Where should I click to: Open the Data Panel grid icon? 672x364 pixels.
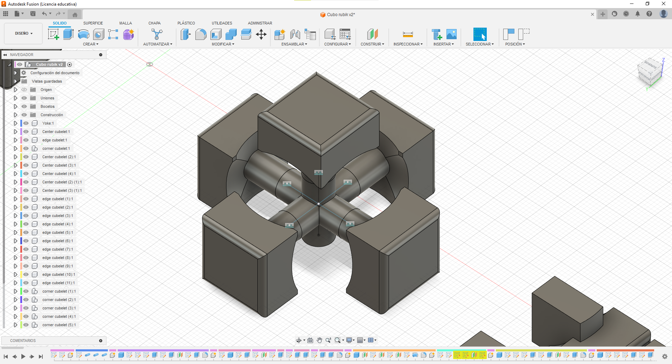(x=6, y=14)
